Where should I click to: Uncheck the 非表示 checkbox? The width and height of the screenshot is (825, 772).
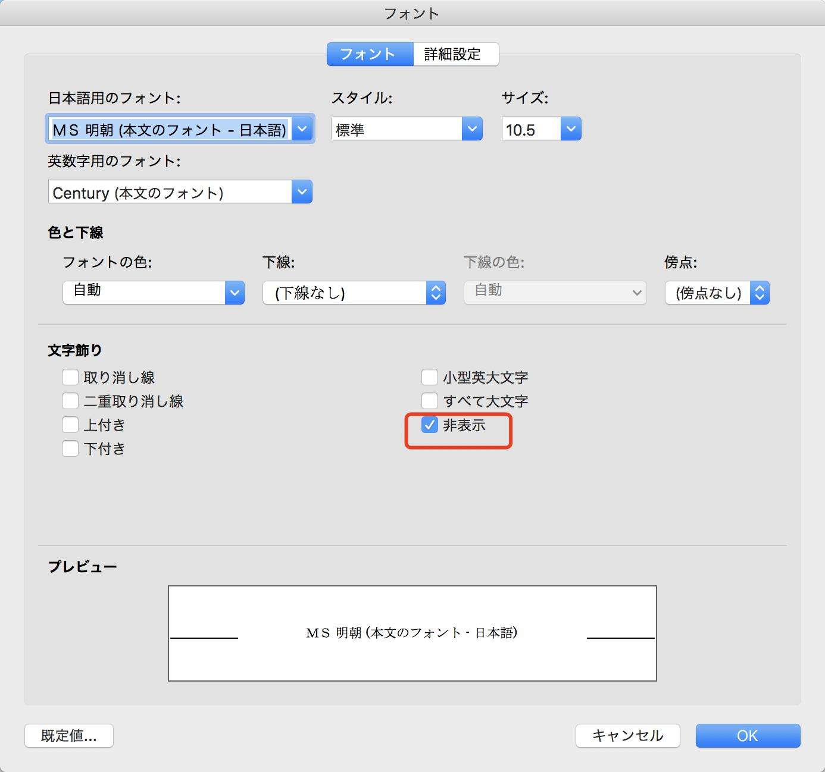(429, 425)
